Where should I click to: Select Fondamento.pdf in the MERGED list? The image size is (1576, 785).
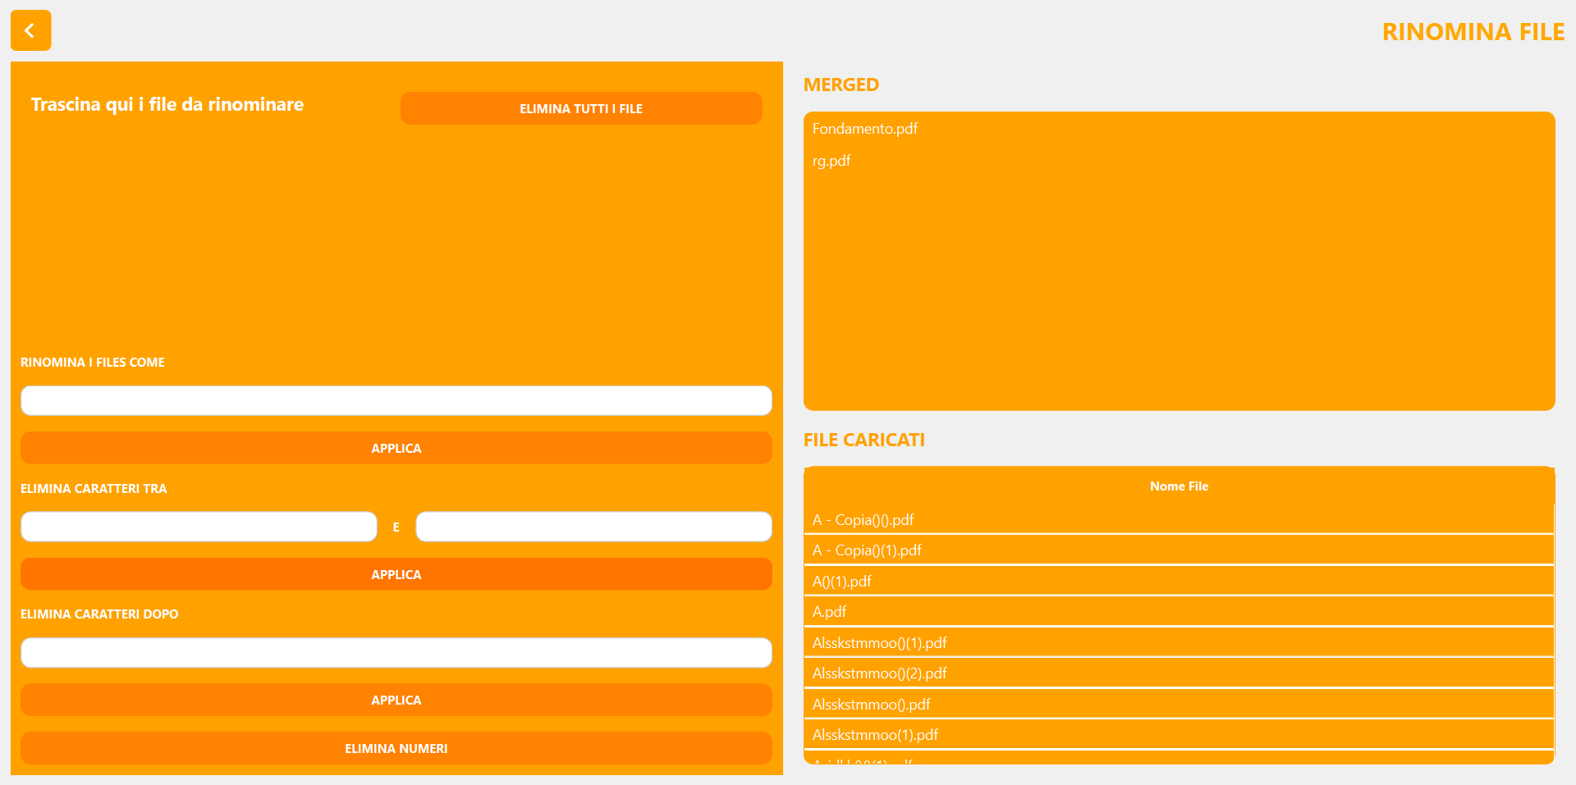click(x=865, y=129)
